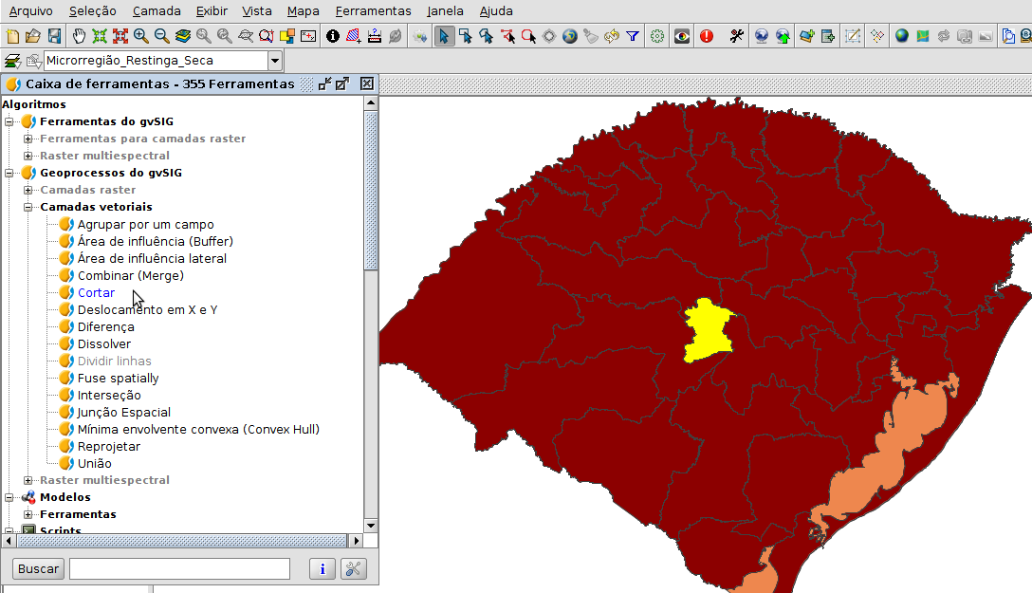
Task: Click inside the search input field
Action: 178,568
